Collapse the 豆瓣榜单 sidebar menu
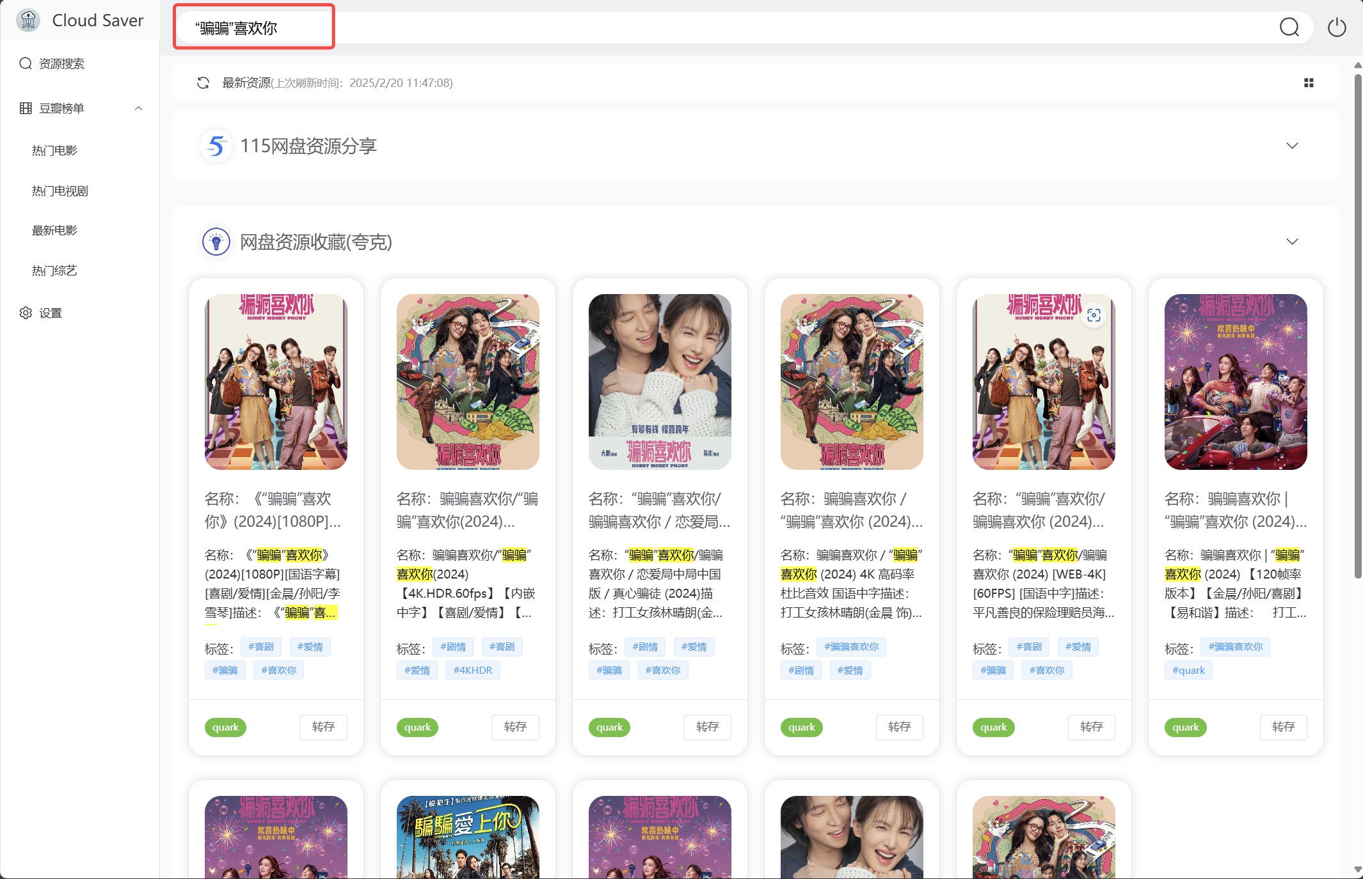 pyautogui.click(x=138, y=108)
